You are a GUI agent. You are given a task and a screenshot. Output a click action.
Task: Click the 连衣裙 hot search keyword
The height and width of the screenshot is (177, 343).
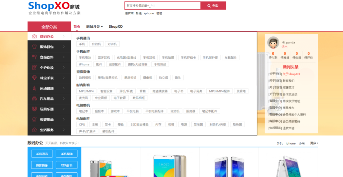[129, 13]
